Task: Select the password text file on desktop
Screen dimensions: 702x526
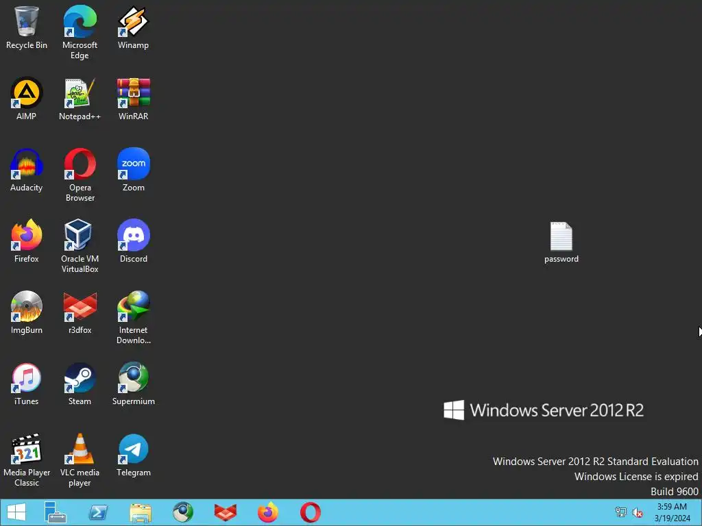Action: [561, 242]
